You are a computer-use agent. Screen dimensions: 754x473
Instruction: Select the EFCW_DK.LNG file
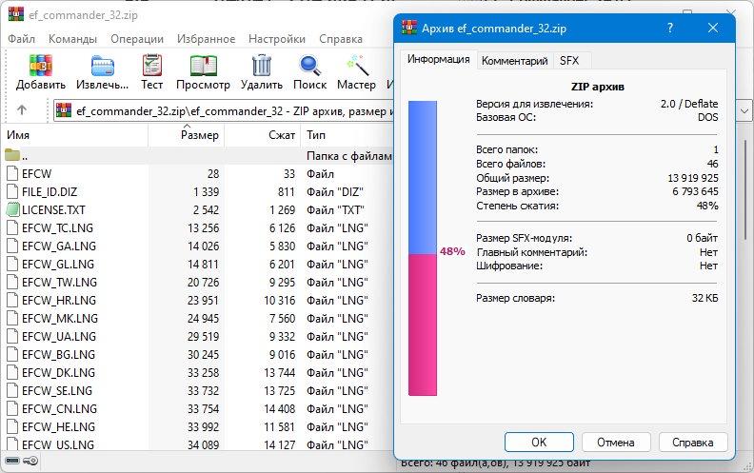(58, 372)
